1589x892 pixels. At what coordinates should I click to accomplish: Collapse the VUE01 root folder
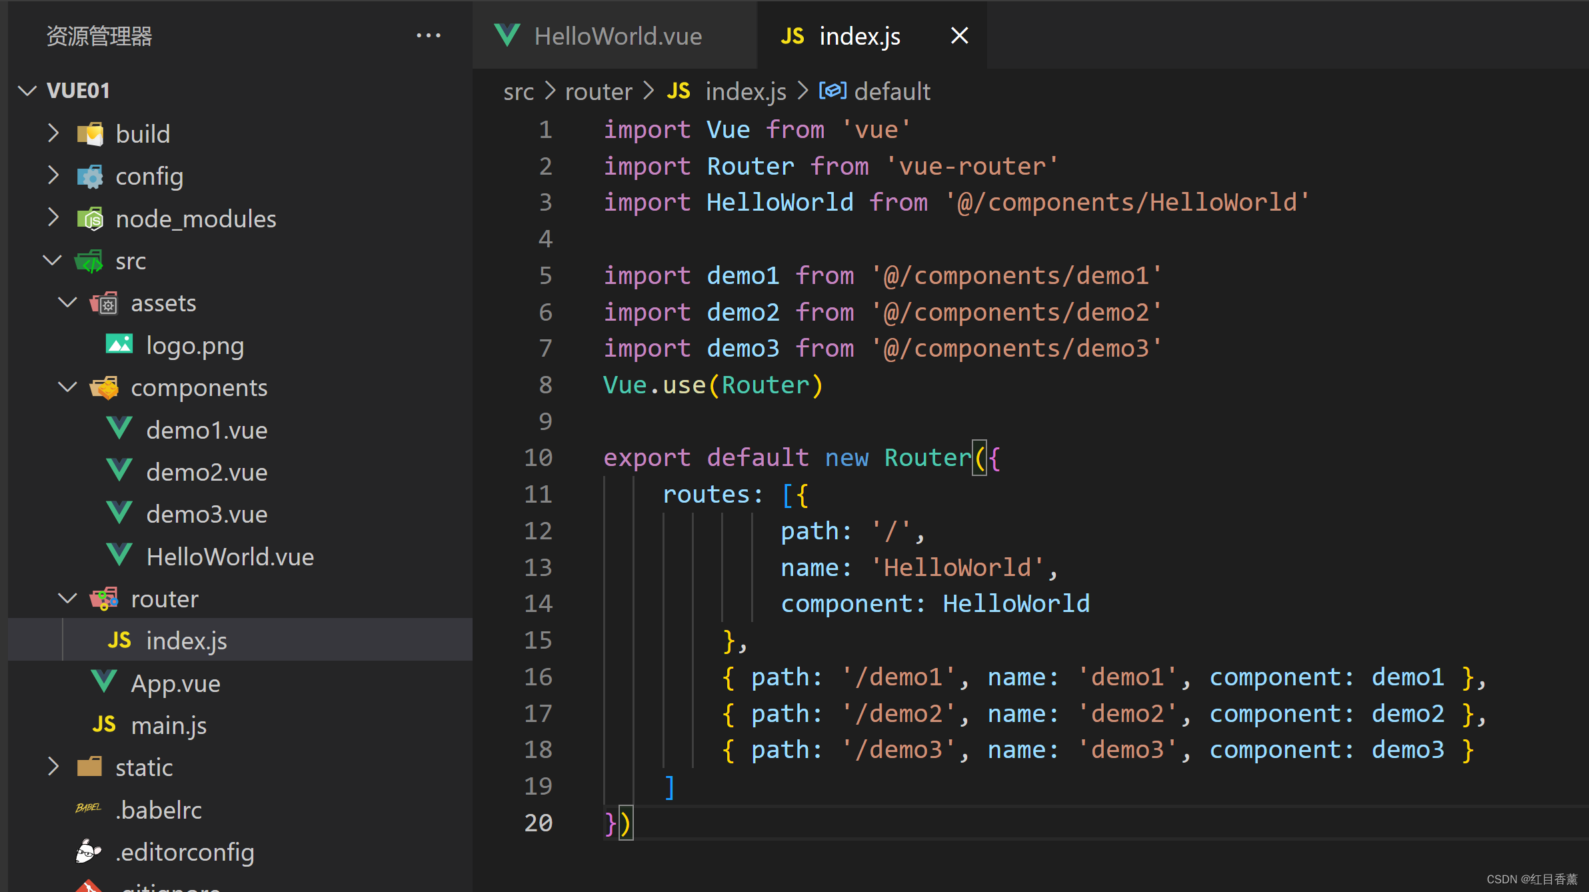tap(27, 91)
